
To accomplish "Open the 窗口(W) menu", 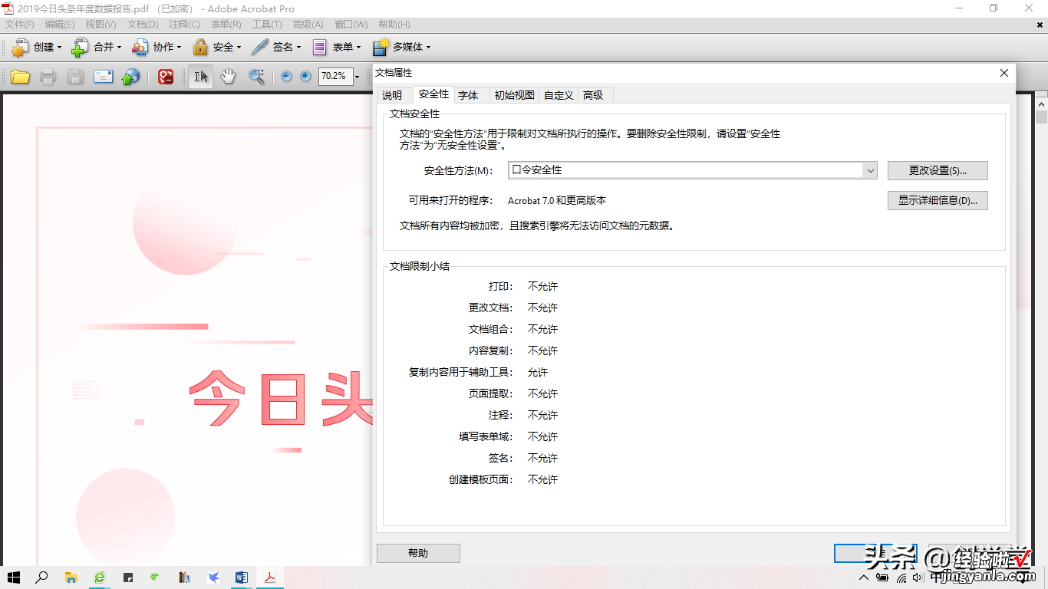I will click(x=351, y=25).
